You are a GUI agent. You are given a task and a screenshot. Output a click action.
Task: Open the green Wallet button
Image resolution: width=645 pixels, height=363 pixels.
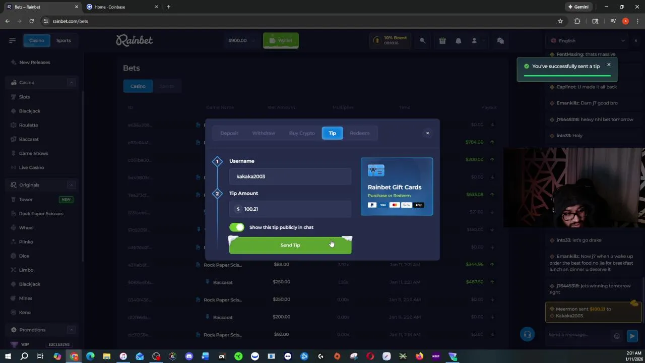coord(281,40)
